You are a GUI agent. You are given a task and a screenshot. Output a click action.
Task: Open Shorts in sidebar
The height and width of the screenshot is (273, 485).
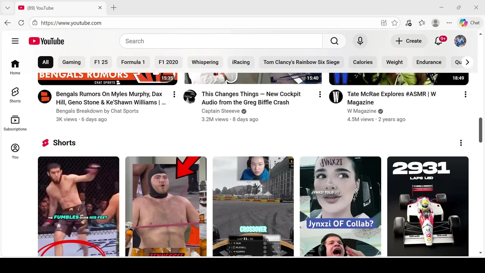click(15, 95)
